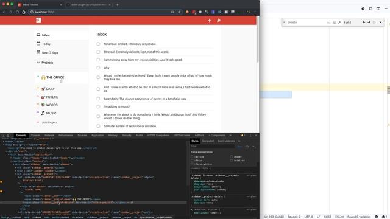This screenshot has width=390, height=219.
Task: Check off the 'Solitude' task
Action: tap(98, 126)
